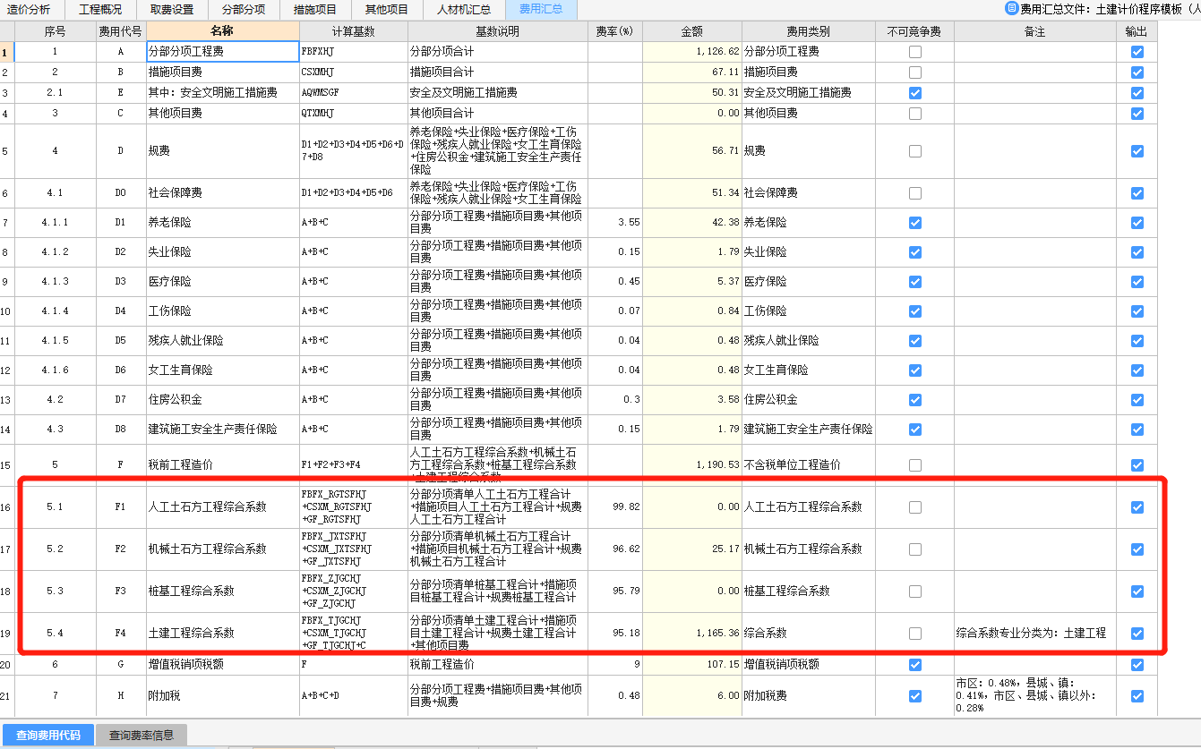Switch to the 查询费率信息 bottom tab
Screen dimensions: 1201x749
(x=142, y=736)
